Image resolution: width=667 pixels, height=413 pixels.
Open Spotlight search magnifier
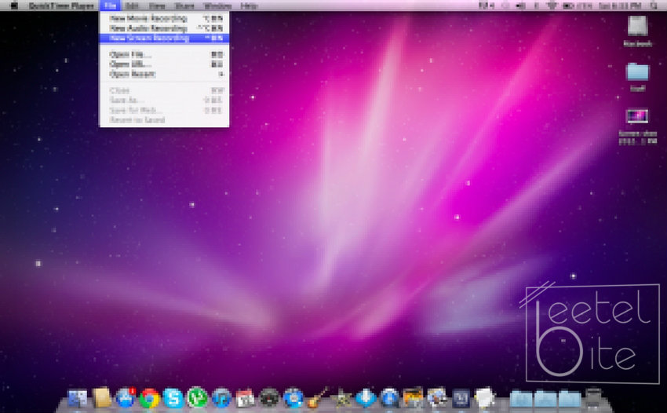(x=654, y=6)
